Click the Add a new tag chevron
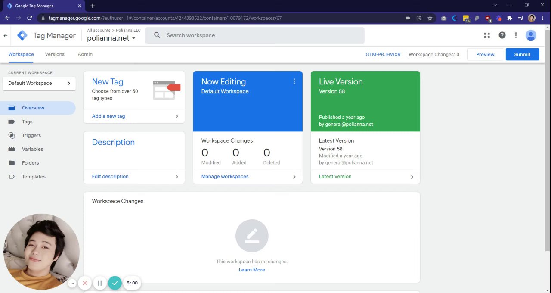 [x=176, y=116]
